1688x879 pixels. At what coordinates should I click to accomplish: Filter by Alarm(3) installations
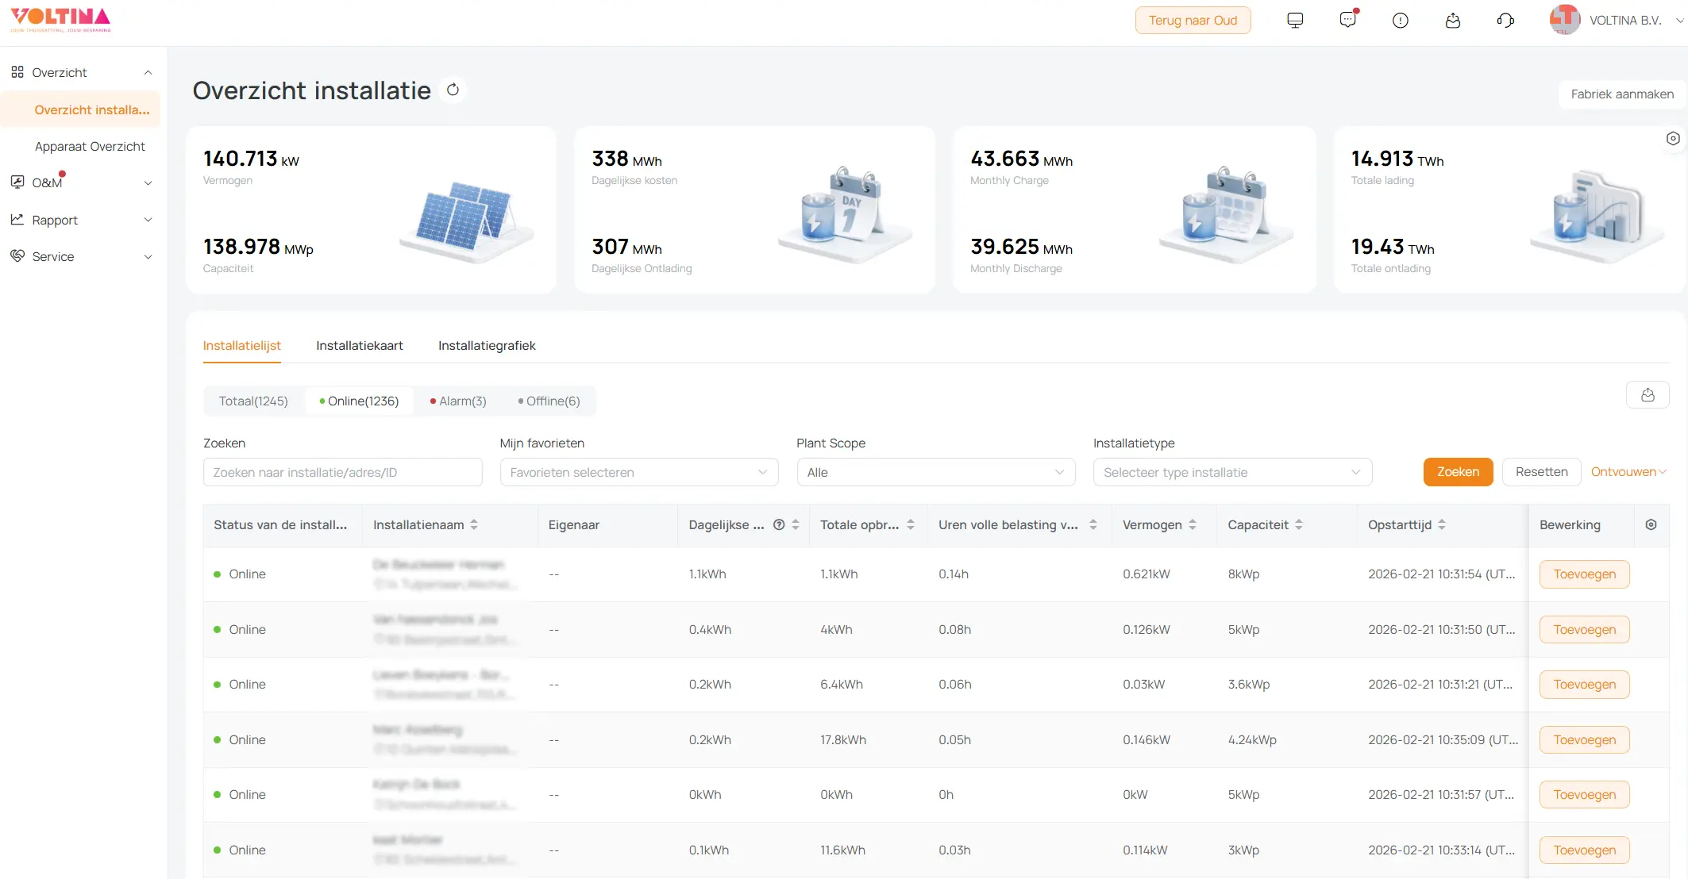point(458,401)
